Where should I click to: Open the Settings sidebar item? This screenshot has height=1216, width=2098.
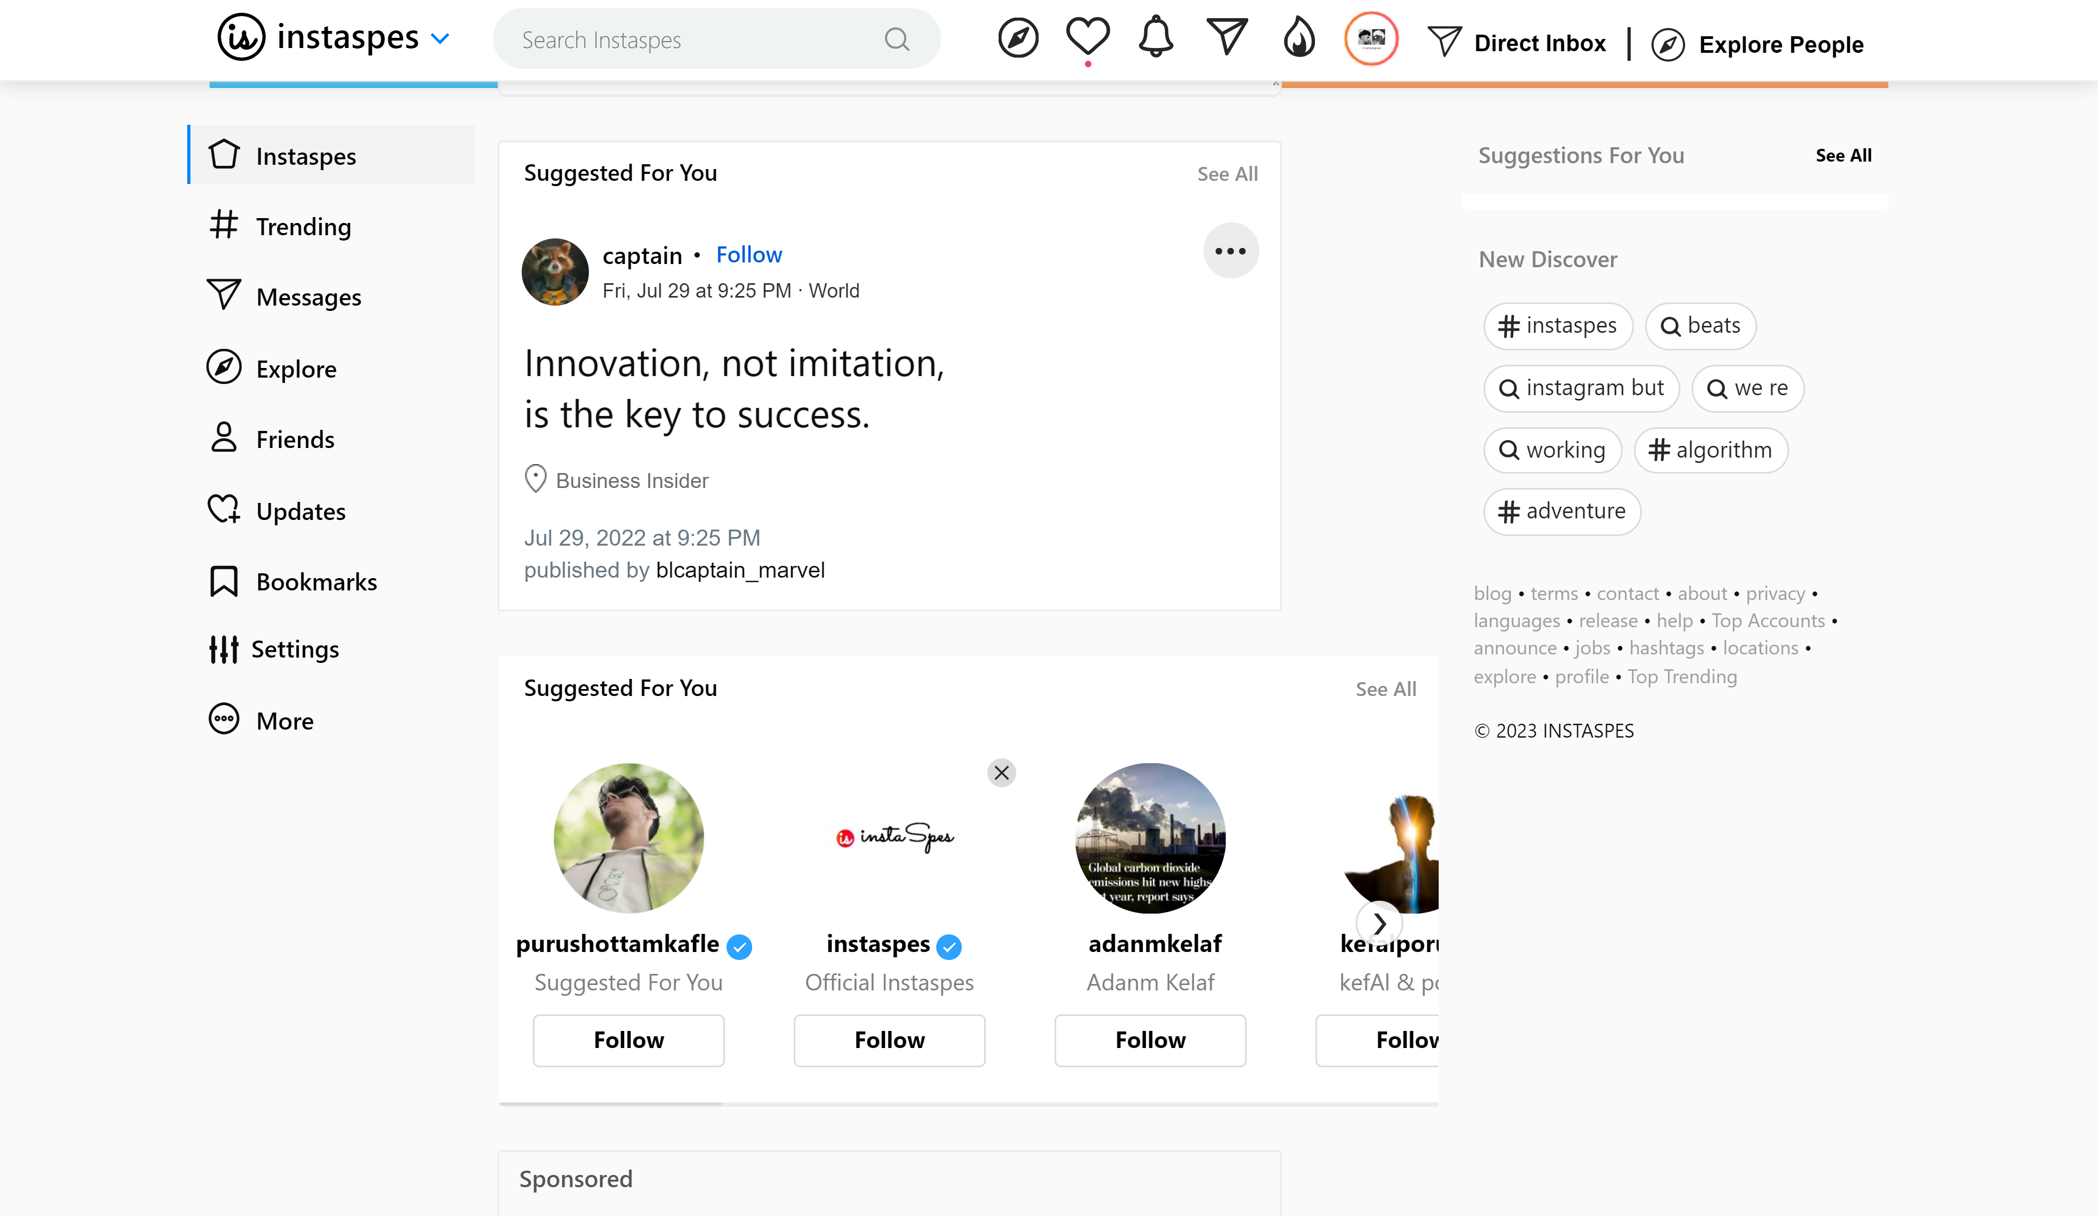click(x=294, y=649)
